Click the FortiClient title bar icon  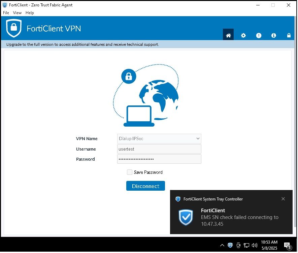(5, 5)
